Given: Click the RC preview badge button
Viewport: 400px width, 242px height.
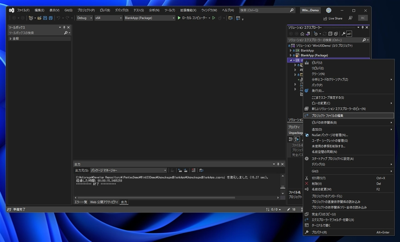Looking at the screenshot, I should 363,18.
